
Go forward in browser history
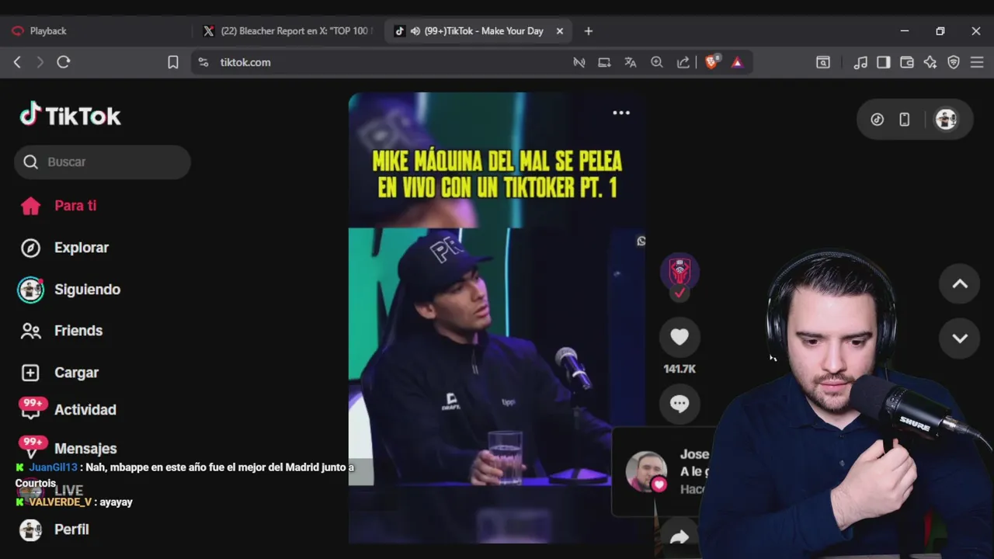(40, 62)
